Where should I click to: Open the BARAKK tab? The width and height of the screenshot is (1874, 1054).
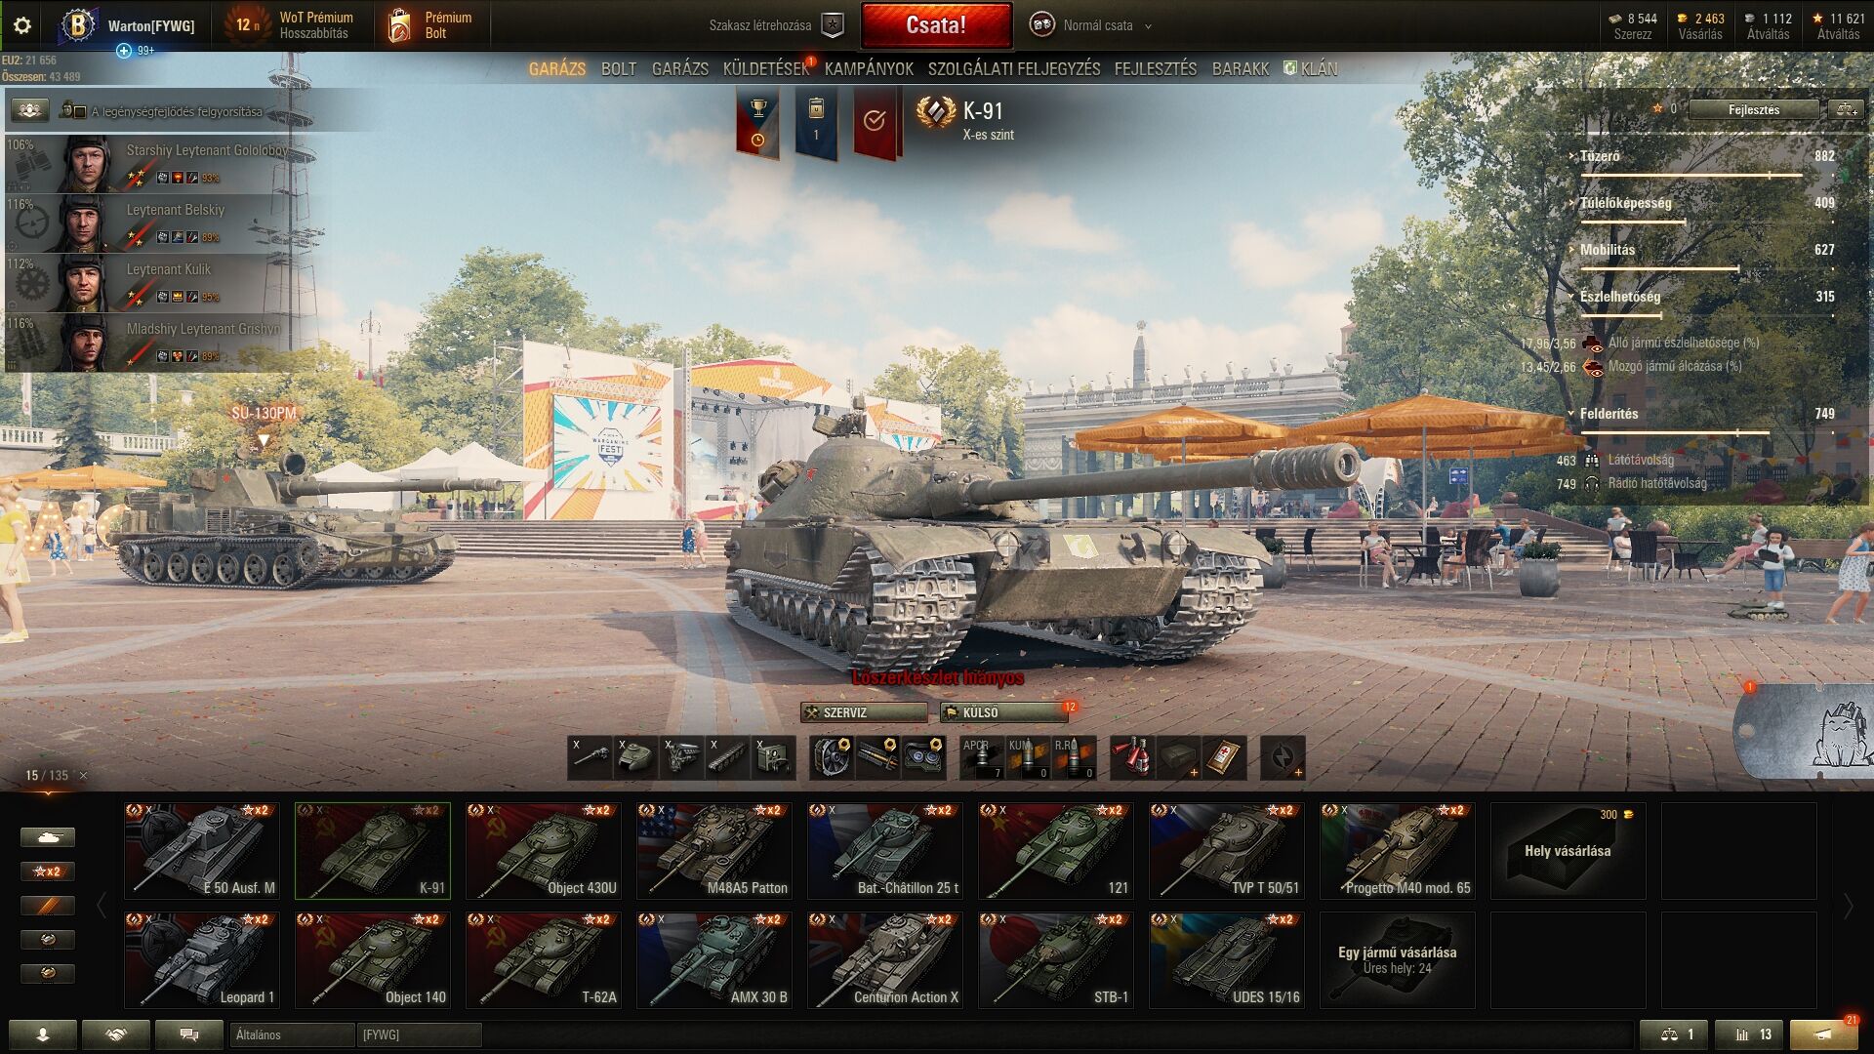tap(1241, 69)
